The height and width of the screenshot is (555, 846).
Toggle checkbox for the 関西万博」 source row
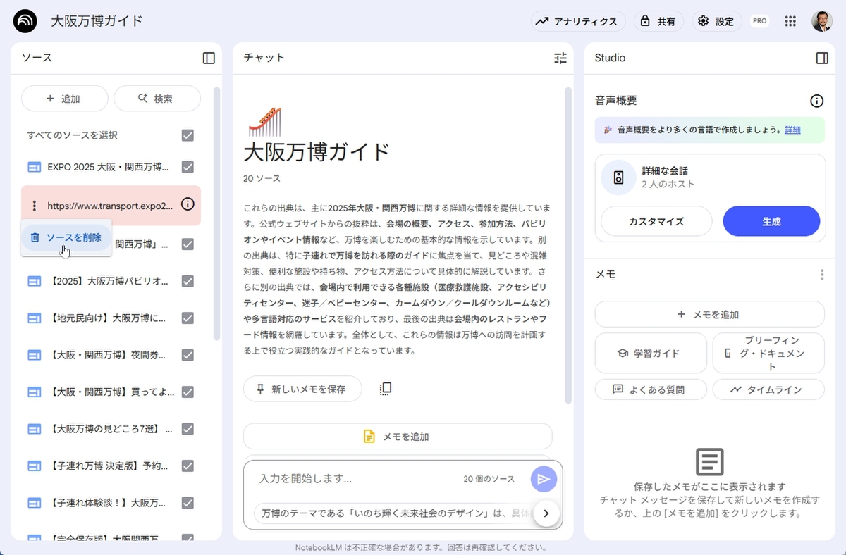(188, 244)
